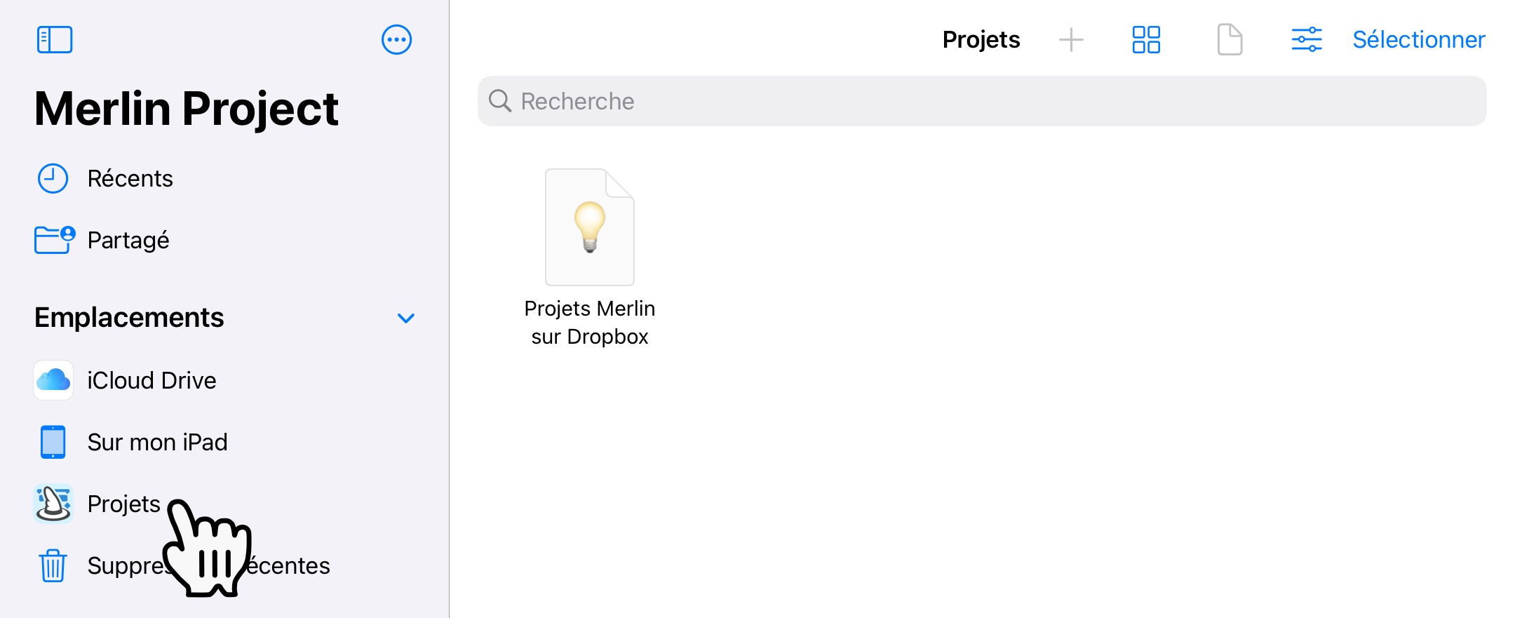Collapse the Emplacements section
Viewport: 1515px width, 618px height.
point(405,318)
